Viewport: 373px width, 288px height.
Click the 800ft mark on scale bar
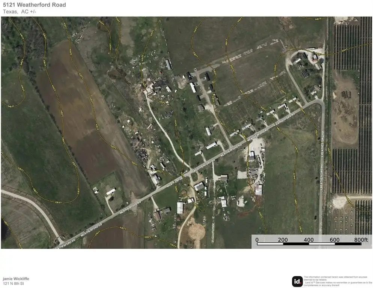361,240
